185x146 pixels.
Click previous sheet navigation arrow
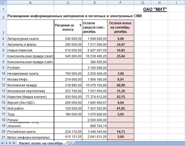click(x=6, y=143)
